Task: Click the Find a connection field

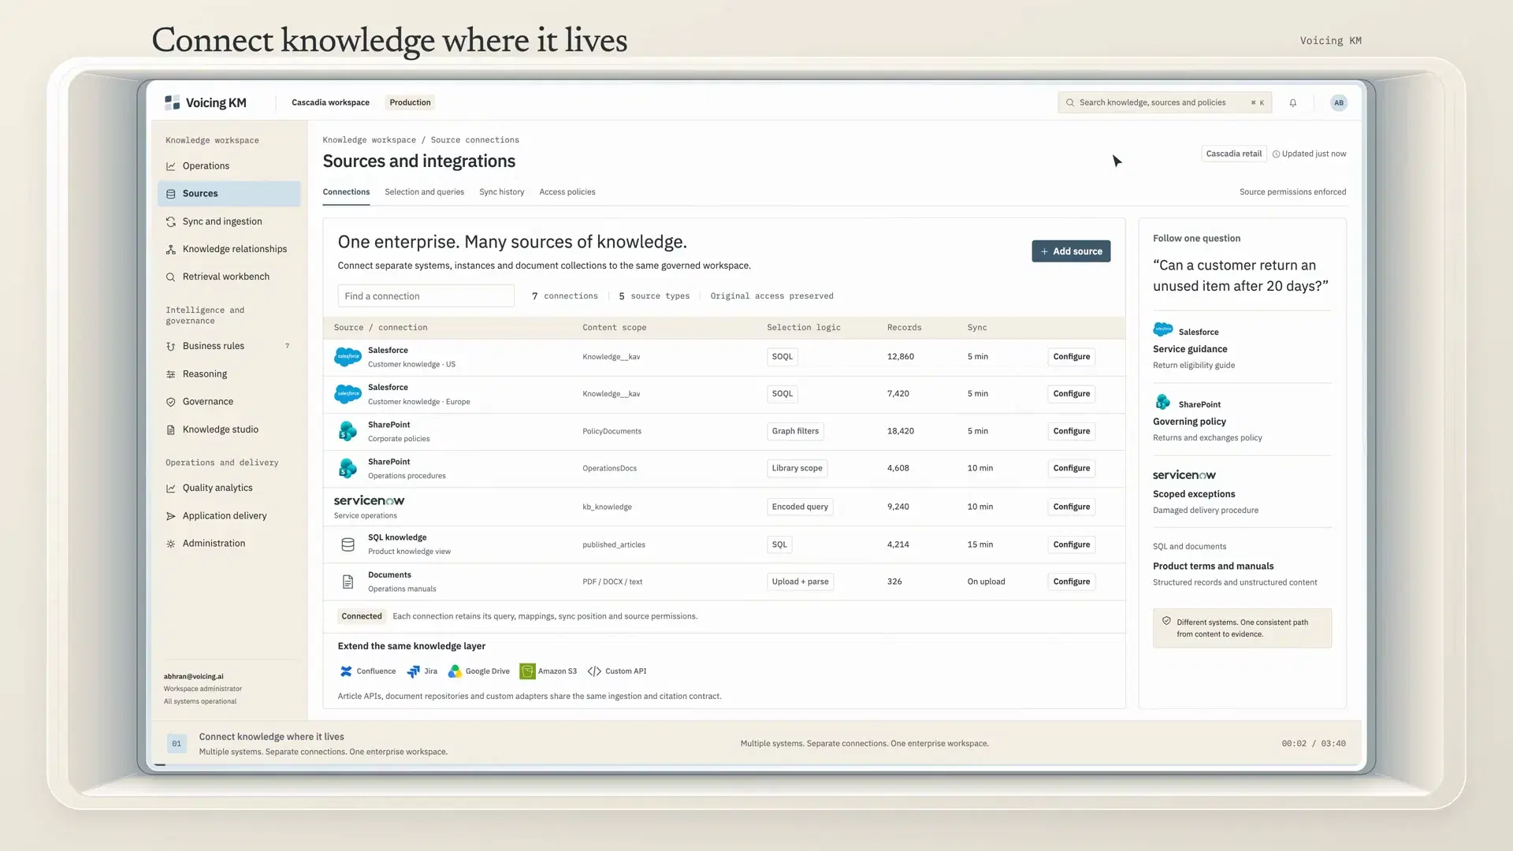Action: [426, 296]
